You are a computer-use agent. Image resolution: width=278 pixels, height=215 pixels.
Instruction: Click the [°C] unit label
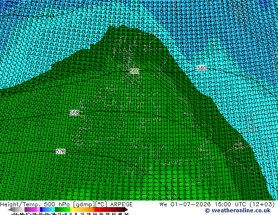point(101,204)
